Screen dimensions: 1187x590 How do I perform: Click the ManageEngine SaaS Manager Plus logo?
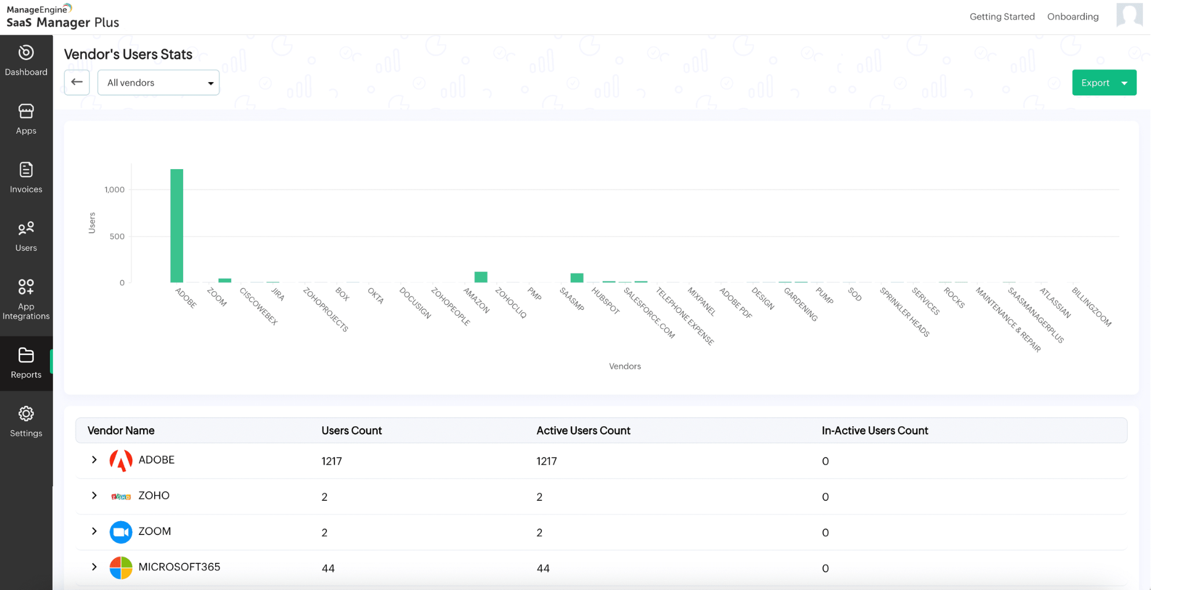(63, 16)
